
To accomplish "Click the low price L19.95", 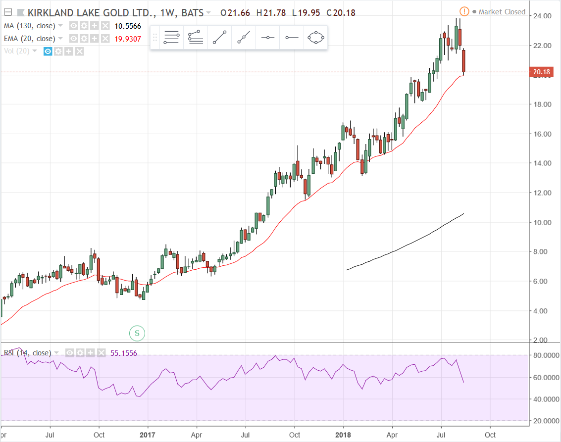I will (x=306, y=13).
